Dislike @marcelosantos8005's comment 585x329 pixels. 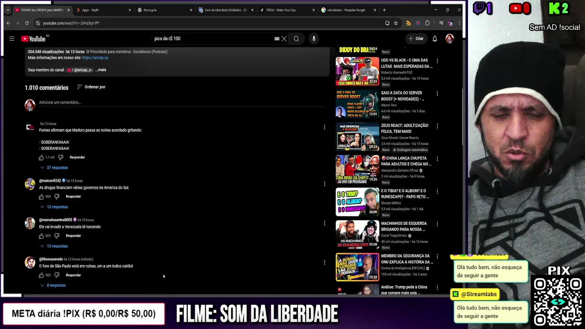click(x=57, y=236)
